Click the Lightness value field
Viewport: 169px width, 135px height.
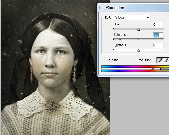click(158, 45)
